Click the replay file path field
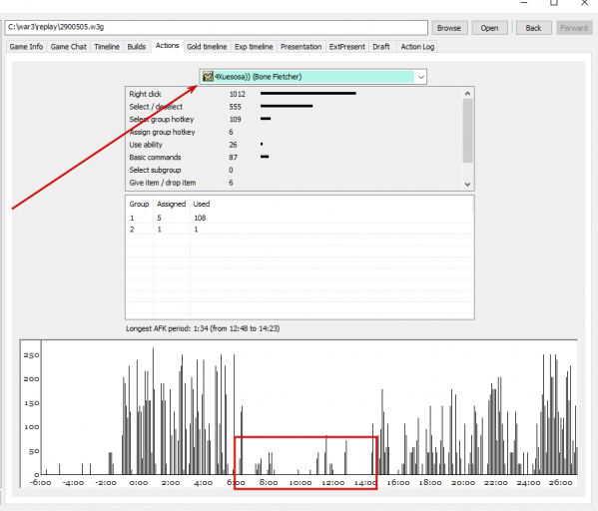This screenshot has width=598, height=511. click(x=217, y=27)
